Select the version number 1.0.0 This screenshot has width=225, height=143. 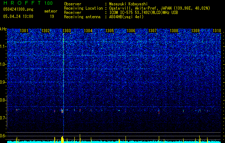(x=48, y=3)
